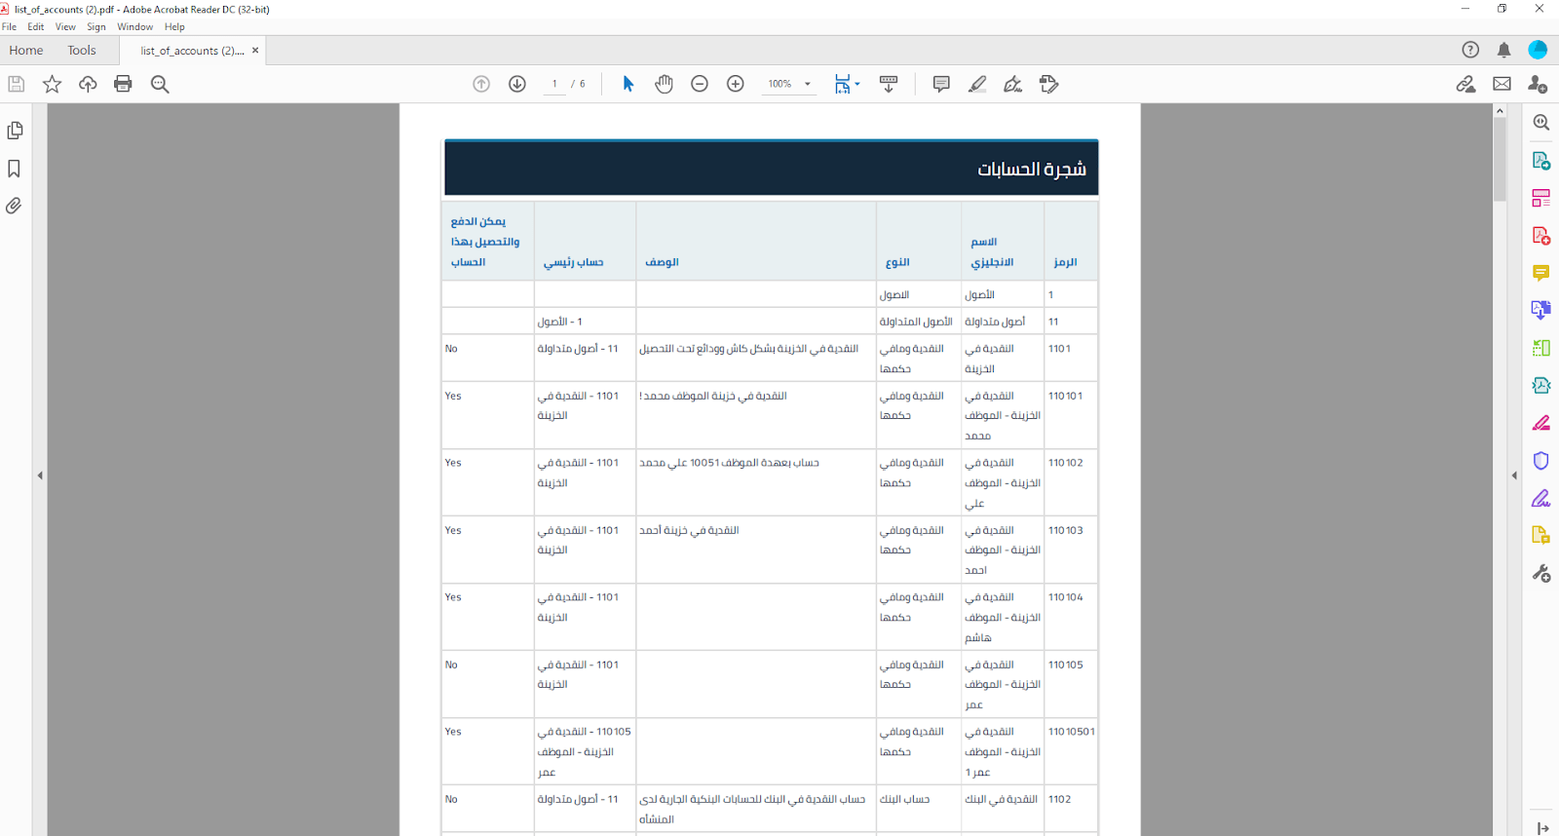
Task: Click the page number input field
Action: click(x=554, y=84)
